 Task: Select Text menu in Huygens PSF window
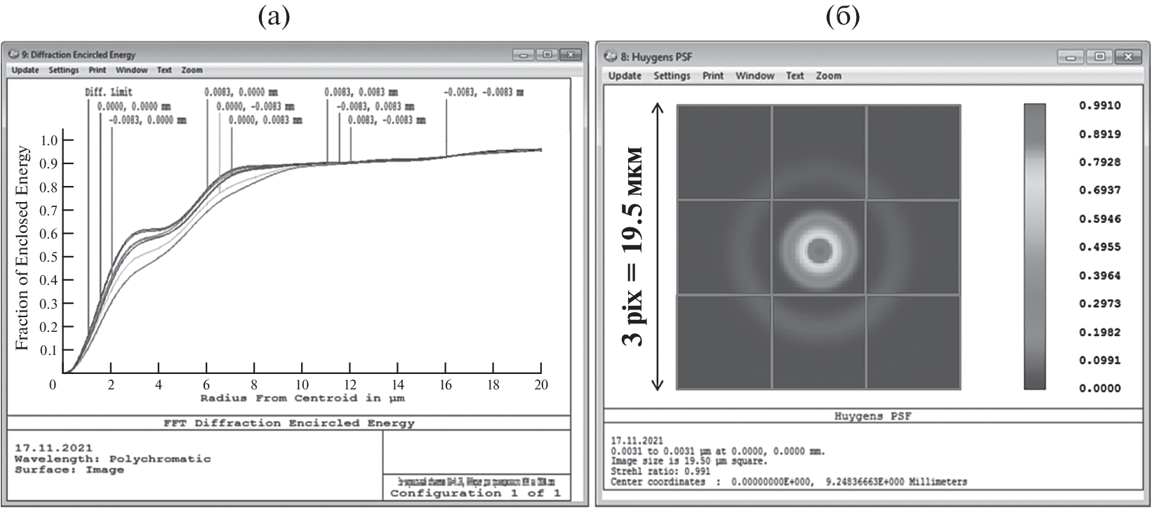(x=795, y=76)
